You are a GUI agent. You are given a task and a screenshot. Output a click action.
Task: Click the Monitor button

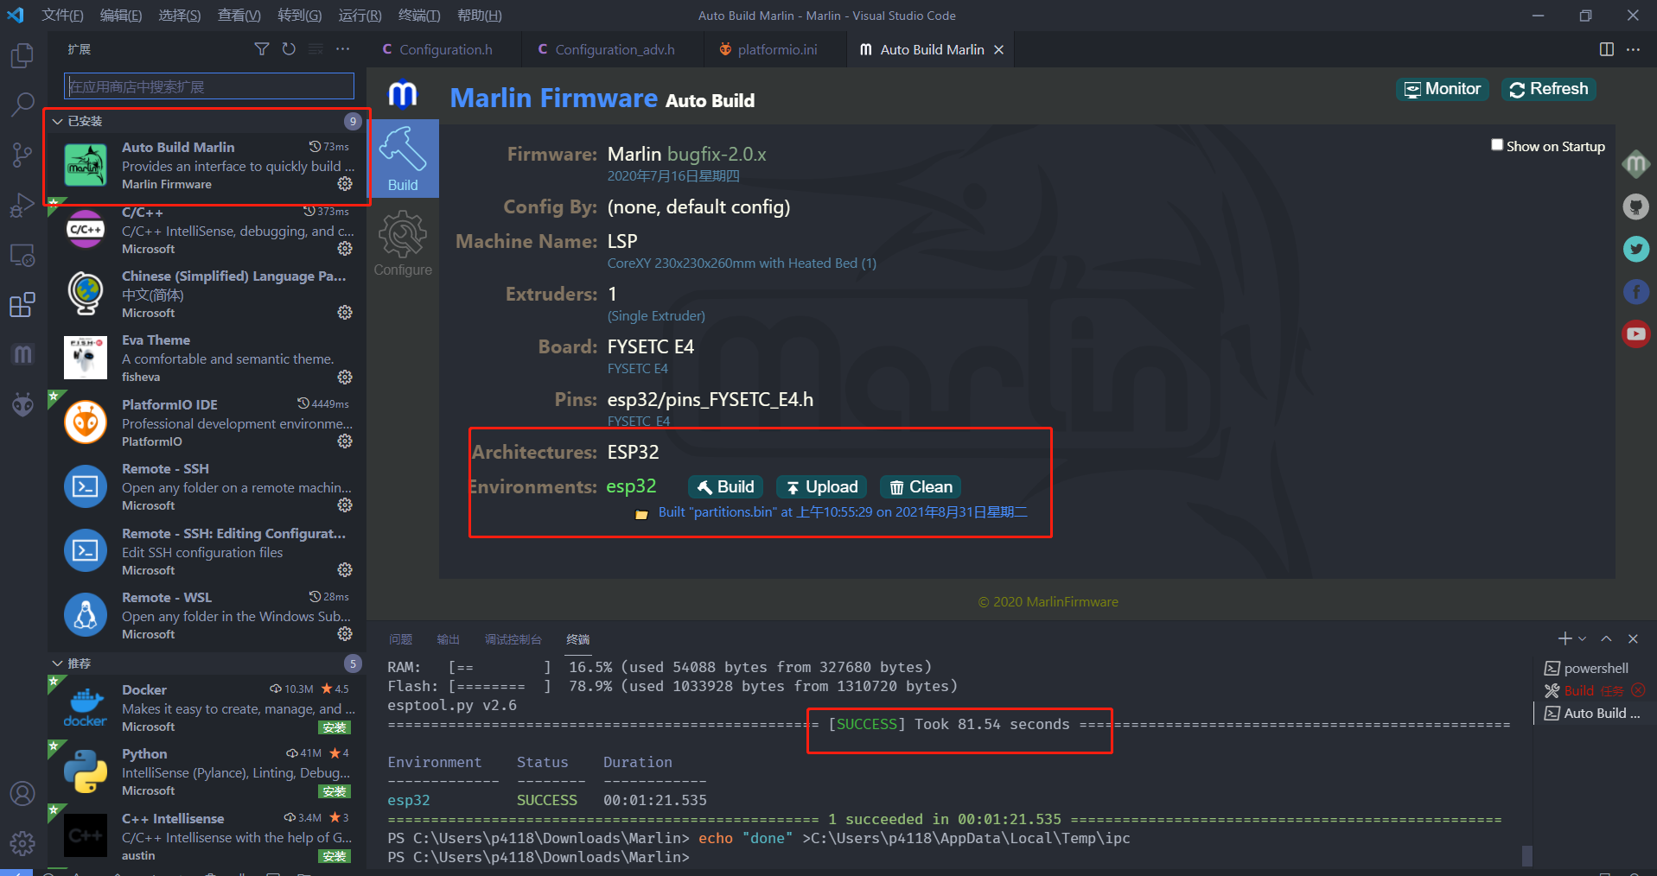(x=1442, y=89)
